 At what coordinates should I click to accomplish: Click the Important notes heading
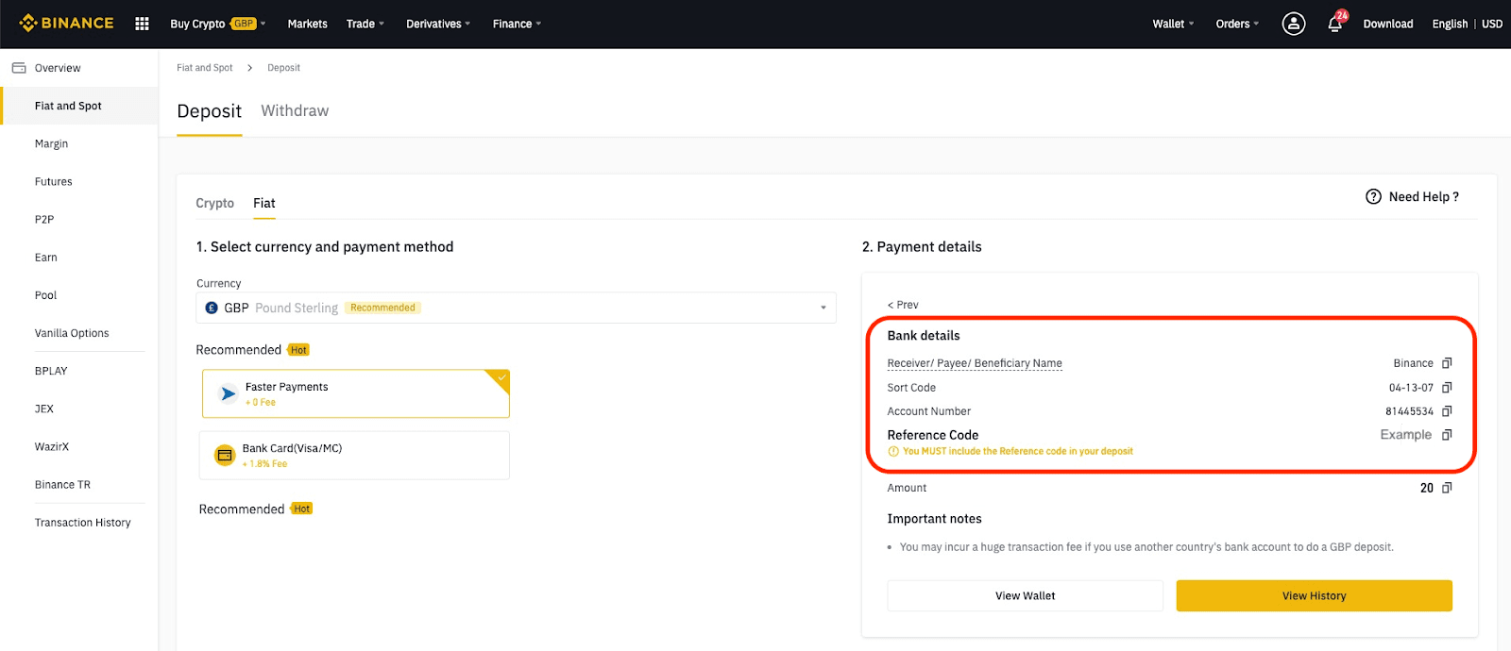(x=934, y=519)
